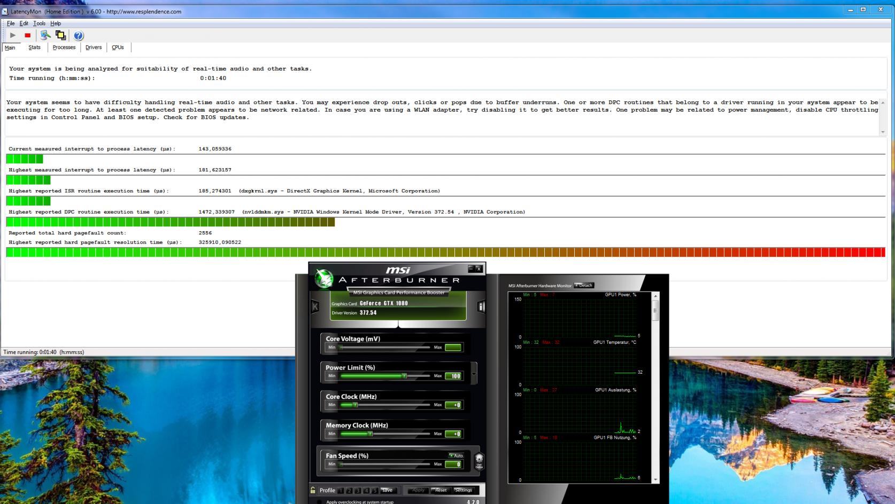This screenshot has height=504, width=895.
Task: Click the Fan Speed slider track
Action: click(x=384, y=464)
